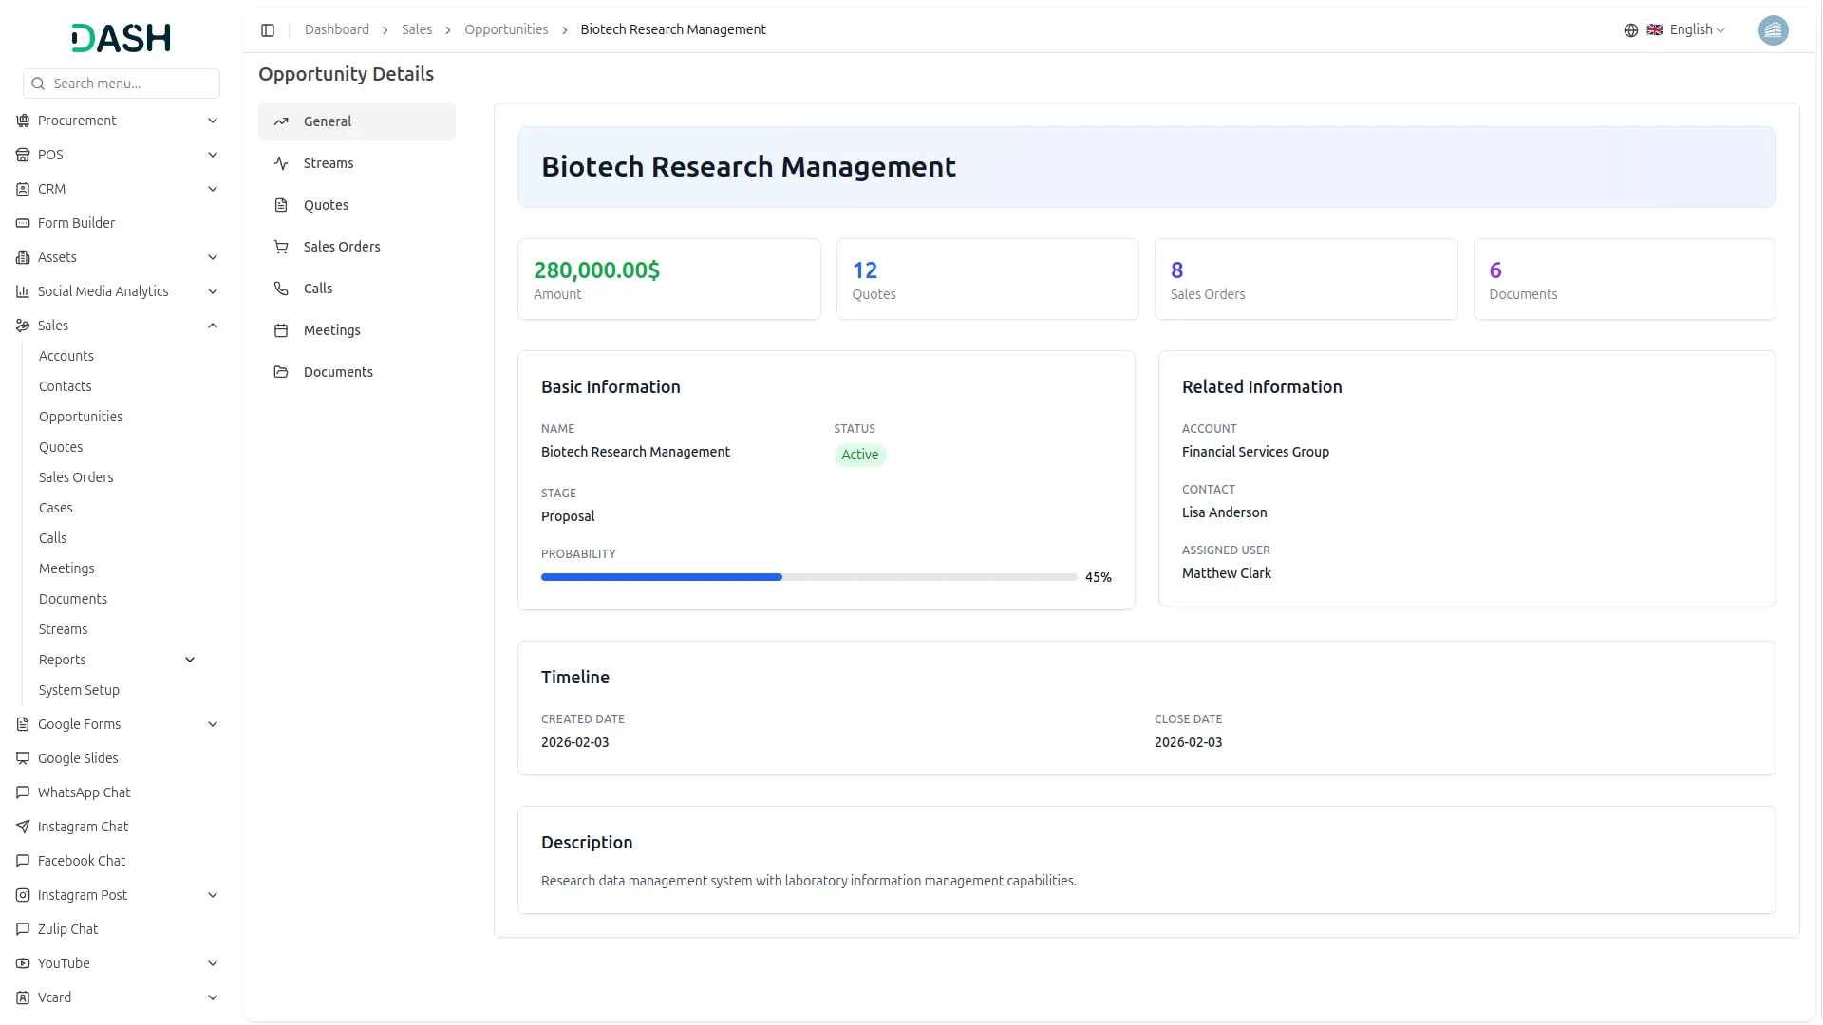The height and width of the screenshot is (1025, 1823).
Task: Go to Opportunities breadcrumb link
Action: [x=506, y=30]
